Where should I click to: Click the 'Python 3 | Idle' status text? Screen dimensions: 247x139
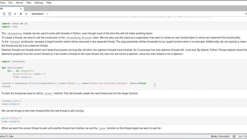[x=7, y=136]
